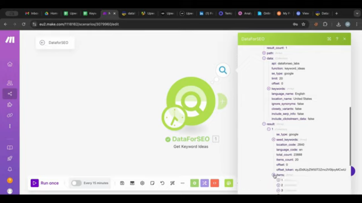Click the browser address bar URL
Viewport: 362px width, 203px height.
click(x=79, y=24)
